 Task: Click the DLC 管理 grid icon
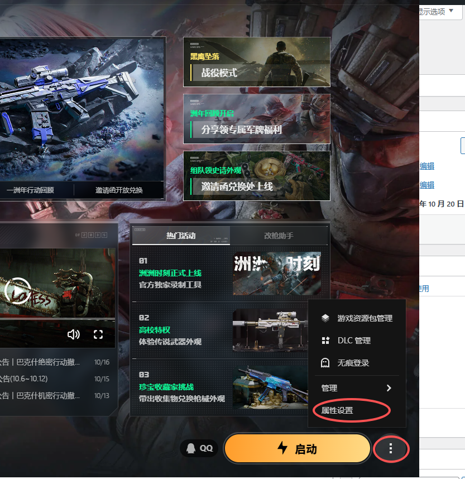(x=326, y=341)
